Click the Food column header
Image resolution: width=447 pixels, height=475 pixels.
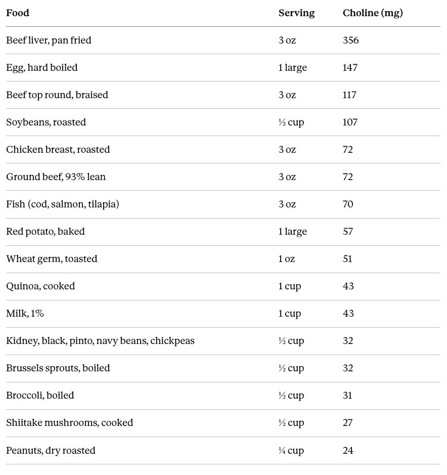pyautogui.click(x=18, y=13)
